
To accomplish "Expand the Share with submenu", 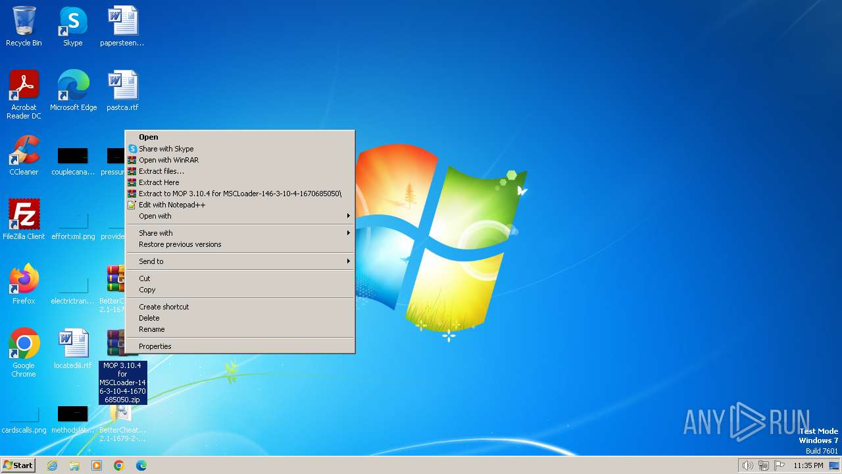I will [x=240, y=233].
